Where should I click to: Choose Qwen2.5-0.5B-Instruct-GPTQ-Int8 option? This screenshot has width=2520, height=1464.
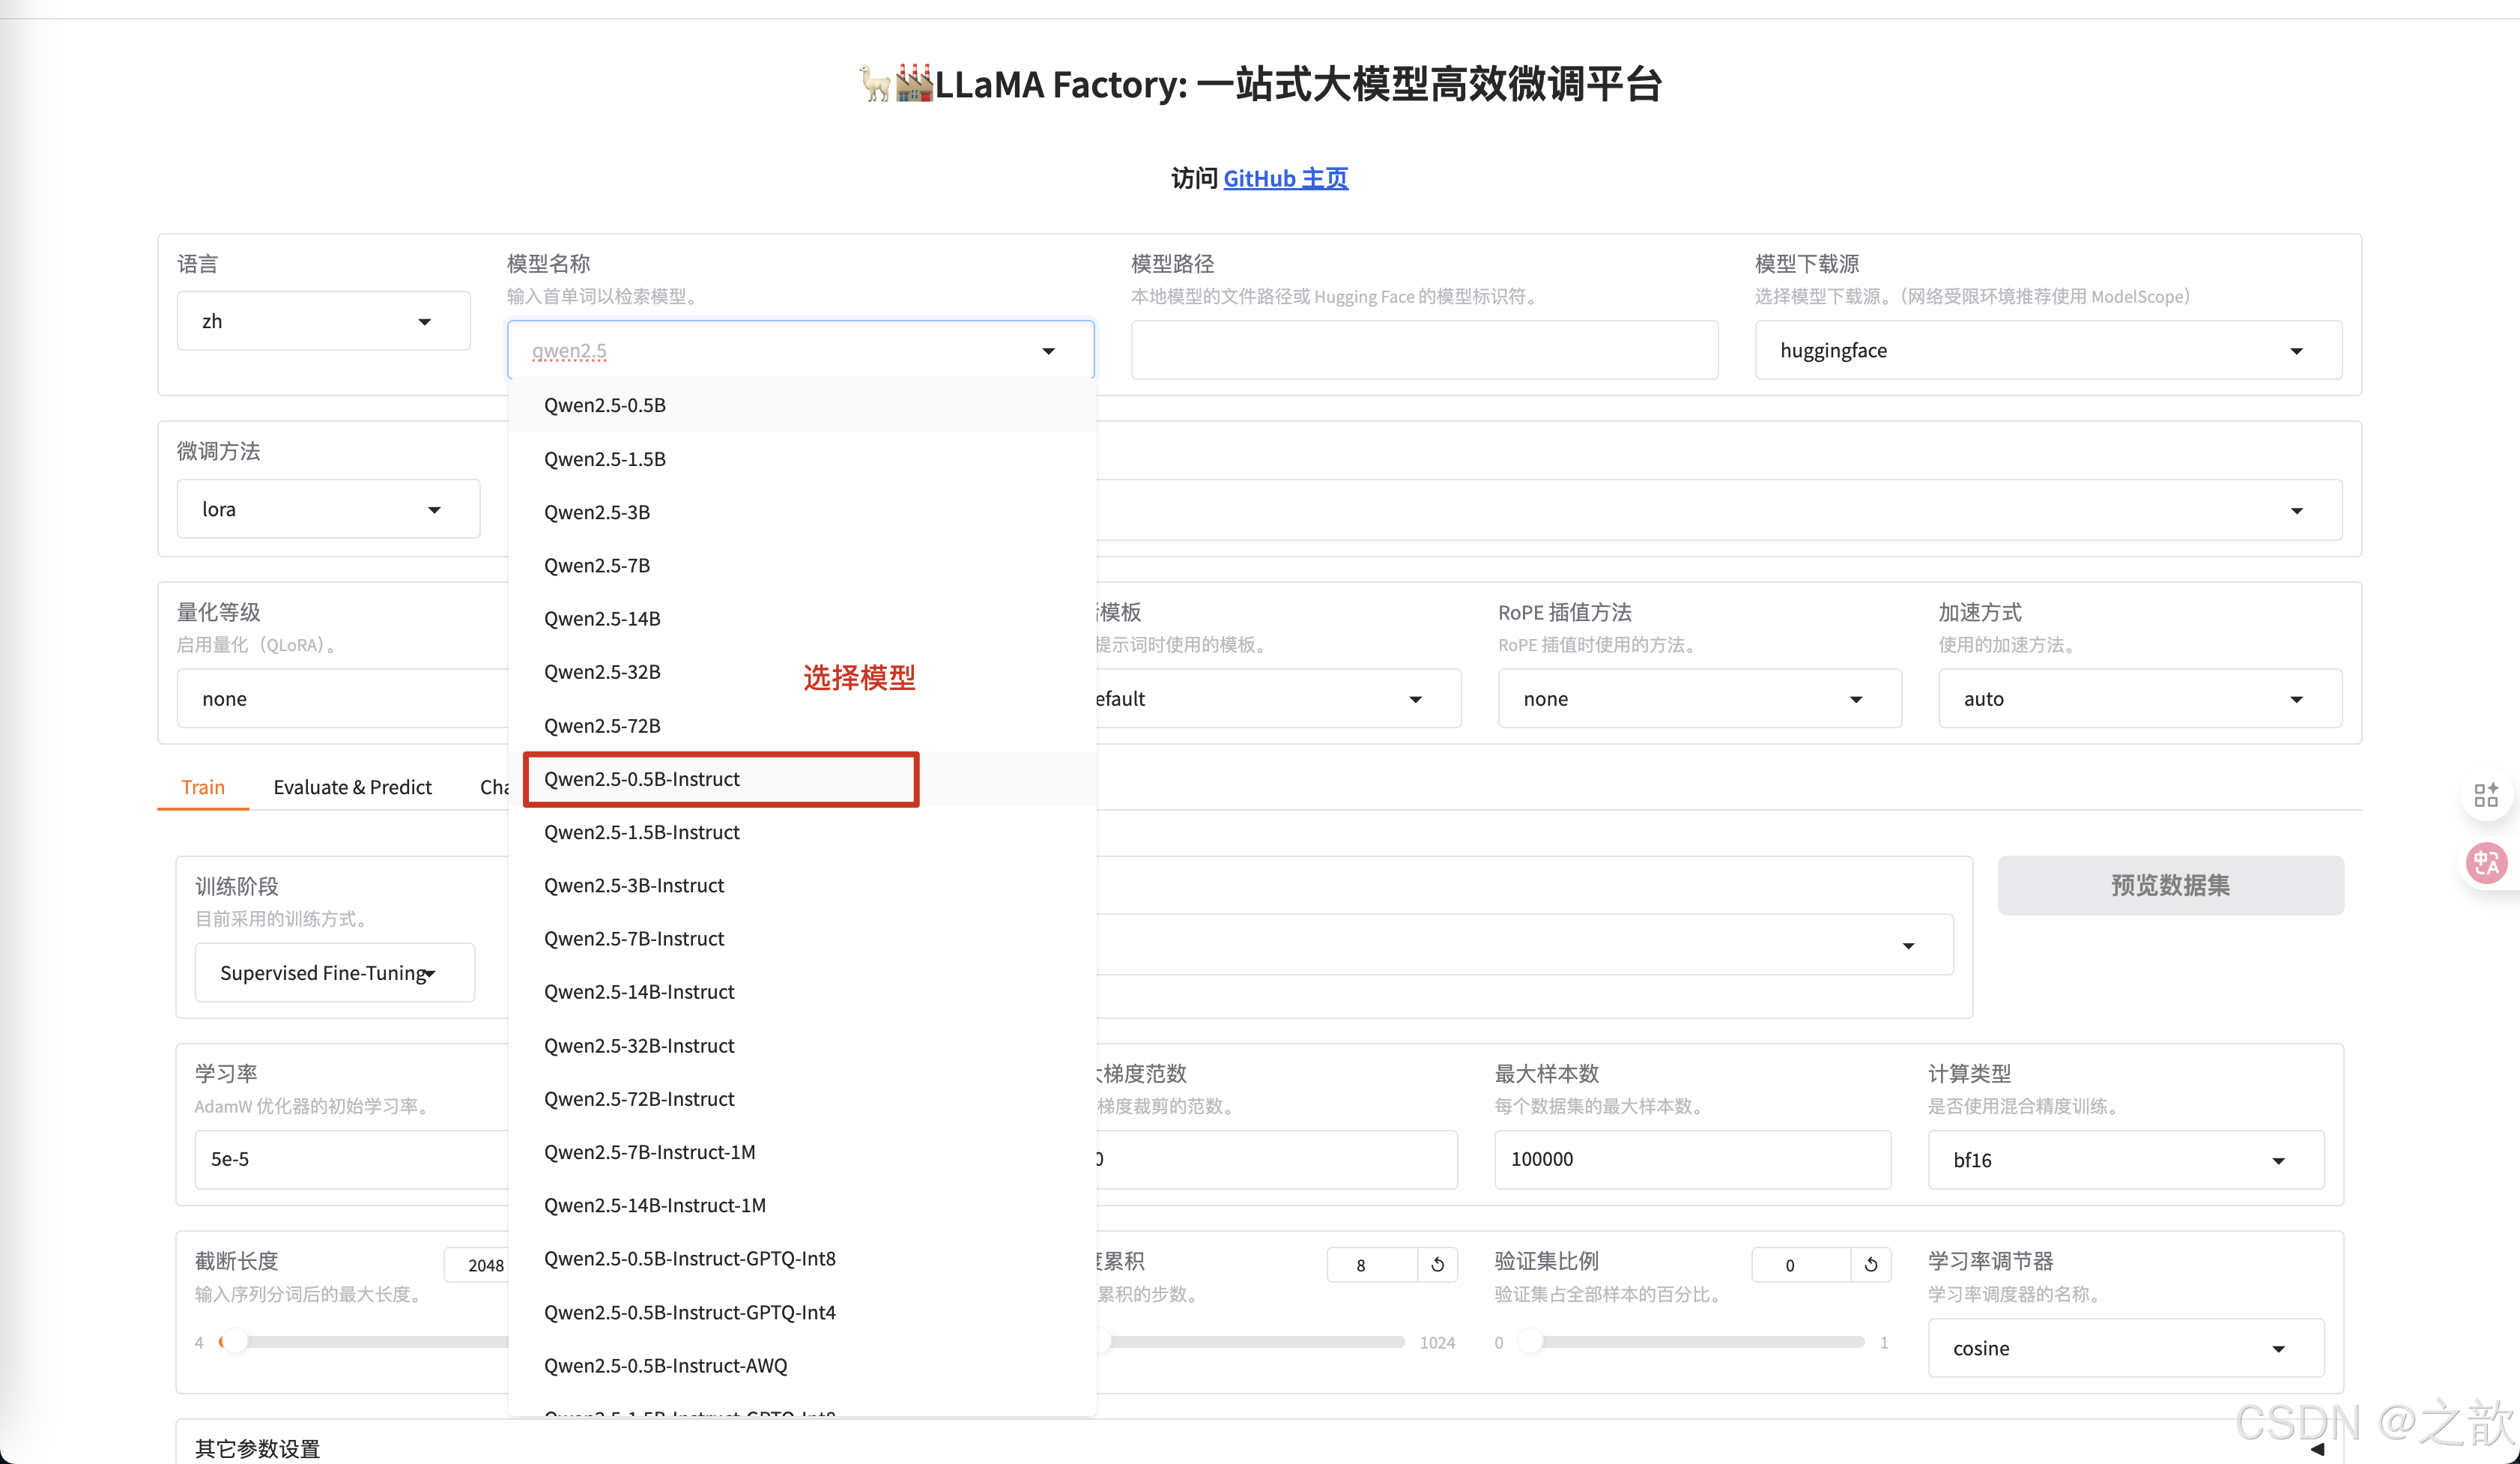pos(802,1259)
